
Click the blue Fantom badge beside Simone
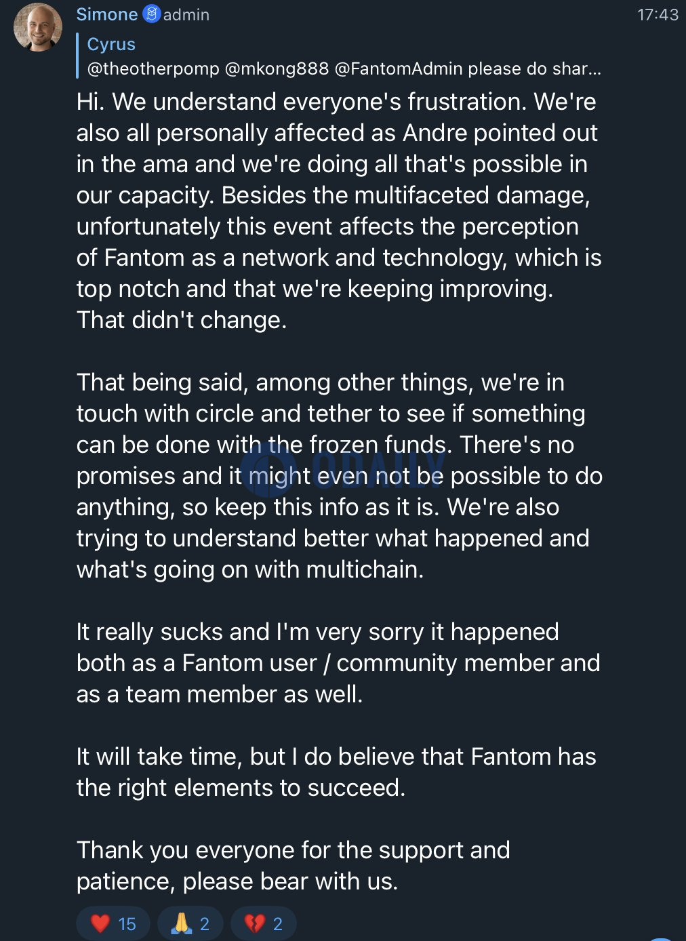click(152, 14)
